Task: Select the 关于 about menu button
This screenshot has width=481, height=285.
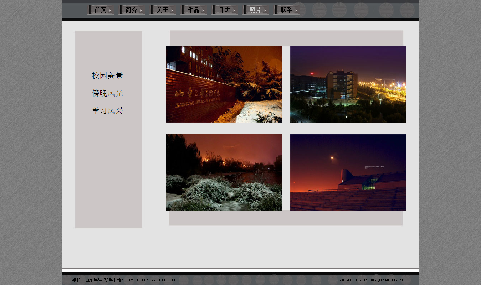Action: 162,10
